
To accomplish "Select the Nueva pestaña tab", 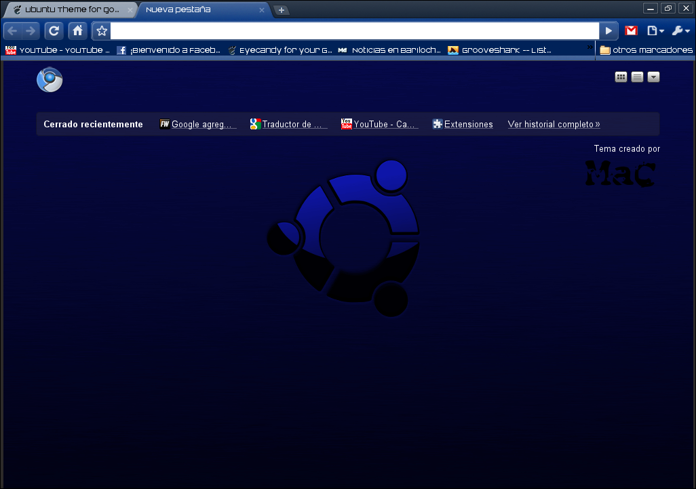I will 202,9.
